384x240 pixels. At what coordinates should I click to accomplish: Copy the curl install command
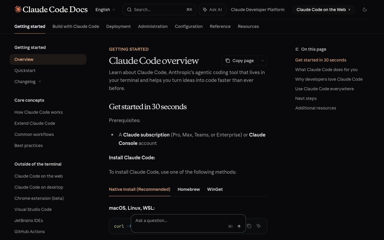(x=249, y=226)
